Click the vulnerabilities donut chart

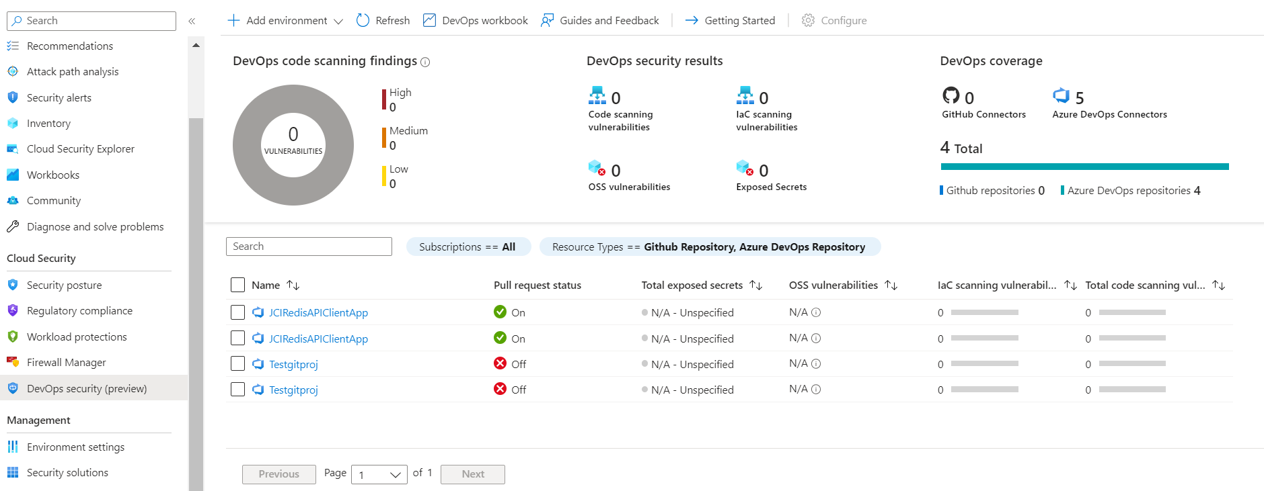(x=293, y=145)
